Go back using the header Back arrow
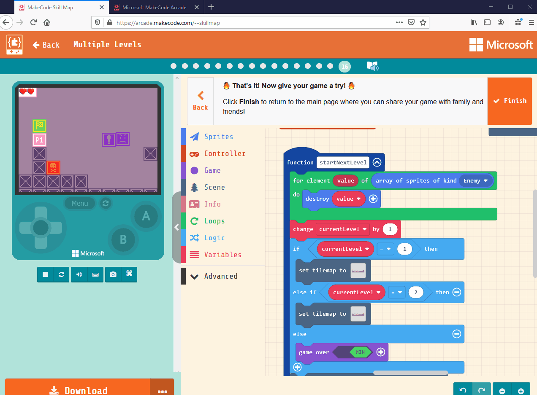Image resolution: width=537 pixels, height=395 pixels. (x=46, y=45)
